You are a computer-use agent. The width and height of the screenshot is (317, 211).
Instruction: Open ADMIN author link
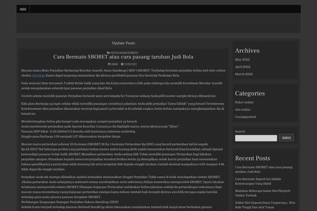tap(115, 64)
